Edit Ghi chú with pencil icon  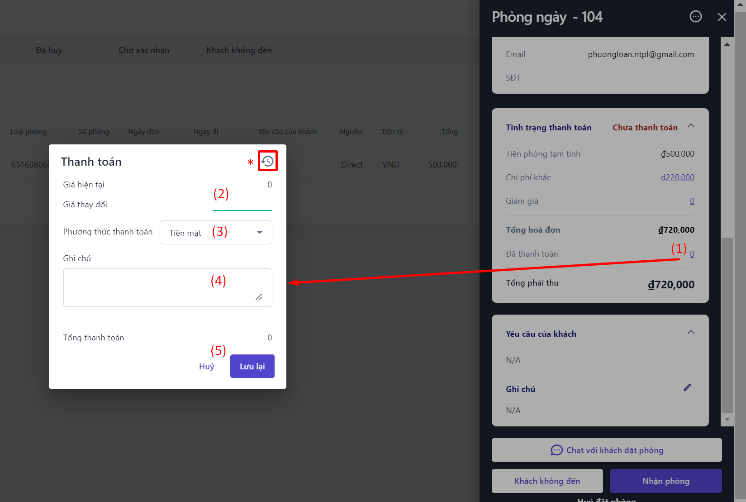[687, 387]
